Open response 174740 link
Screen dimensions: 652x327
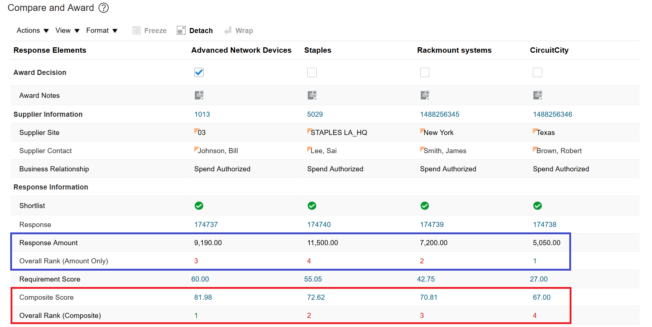pos(319,224)
